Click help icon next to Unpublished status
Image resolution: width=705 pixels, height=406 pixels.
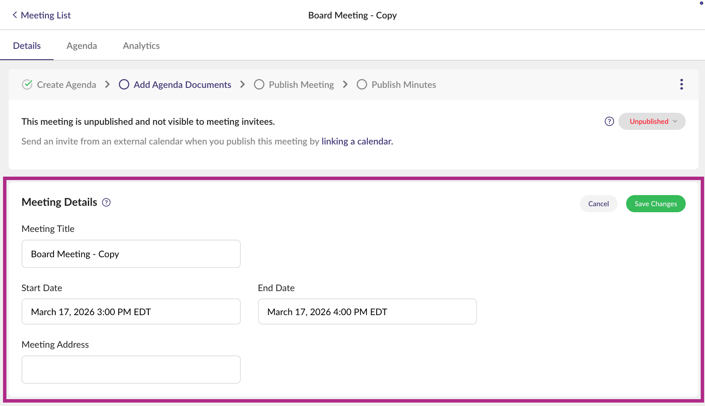point(609,121)
